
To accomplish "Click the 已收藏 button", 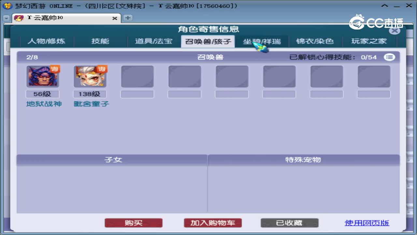I will pos(289,223).
